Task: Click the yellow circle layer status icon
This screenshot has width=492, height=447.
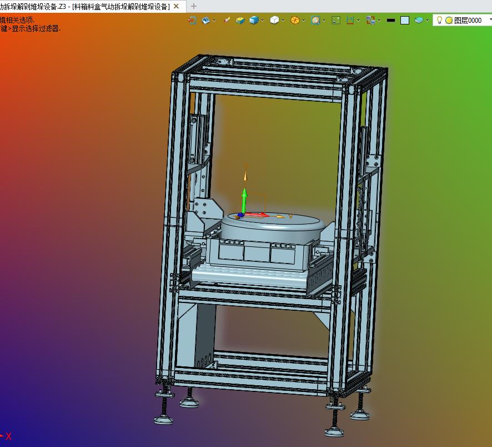Action: (449, 21)
